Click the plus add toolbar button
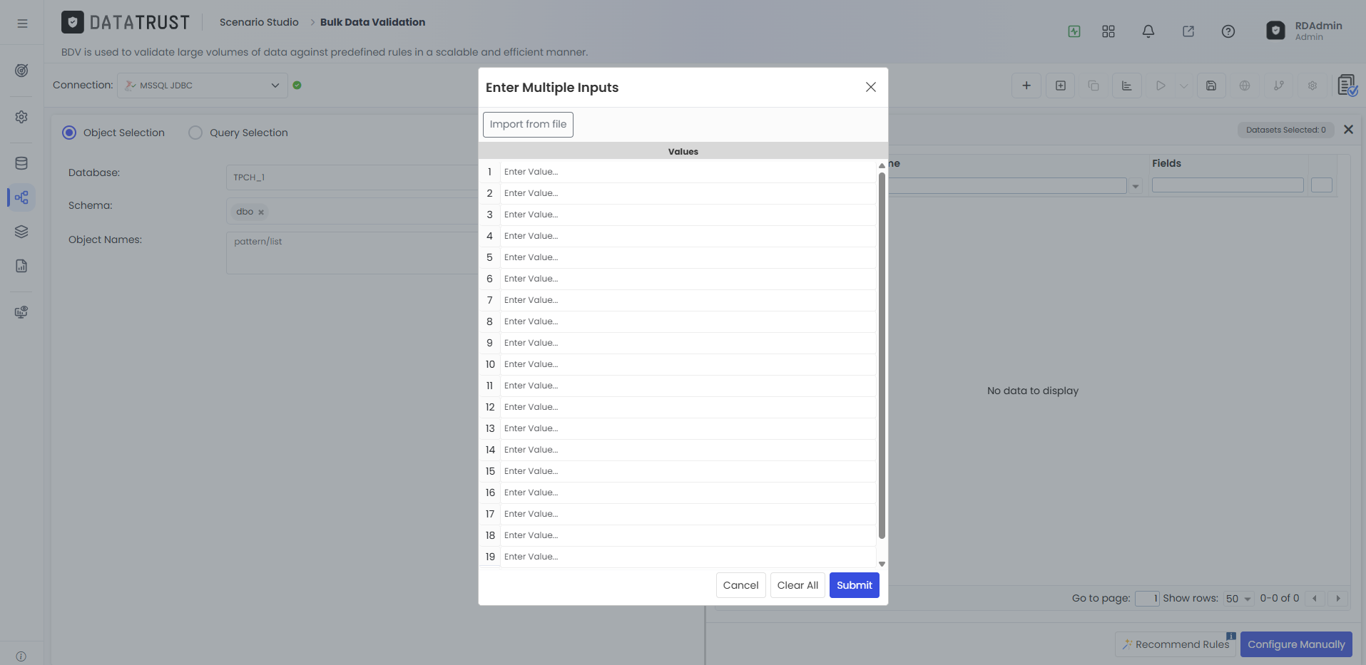 point(1026,86)
